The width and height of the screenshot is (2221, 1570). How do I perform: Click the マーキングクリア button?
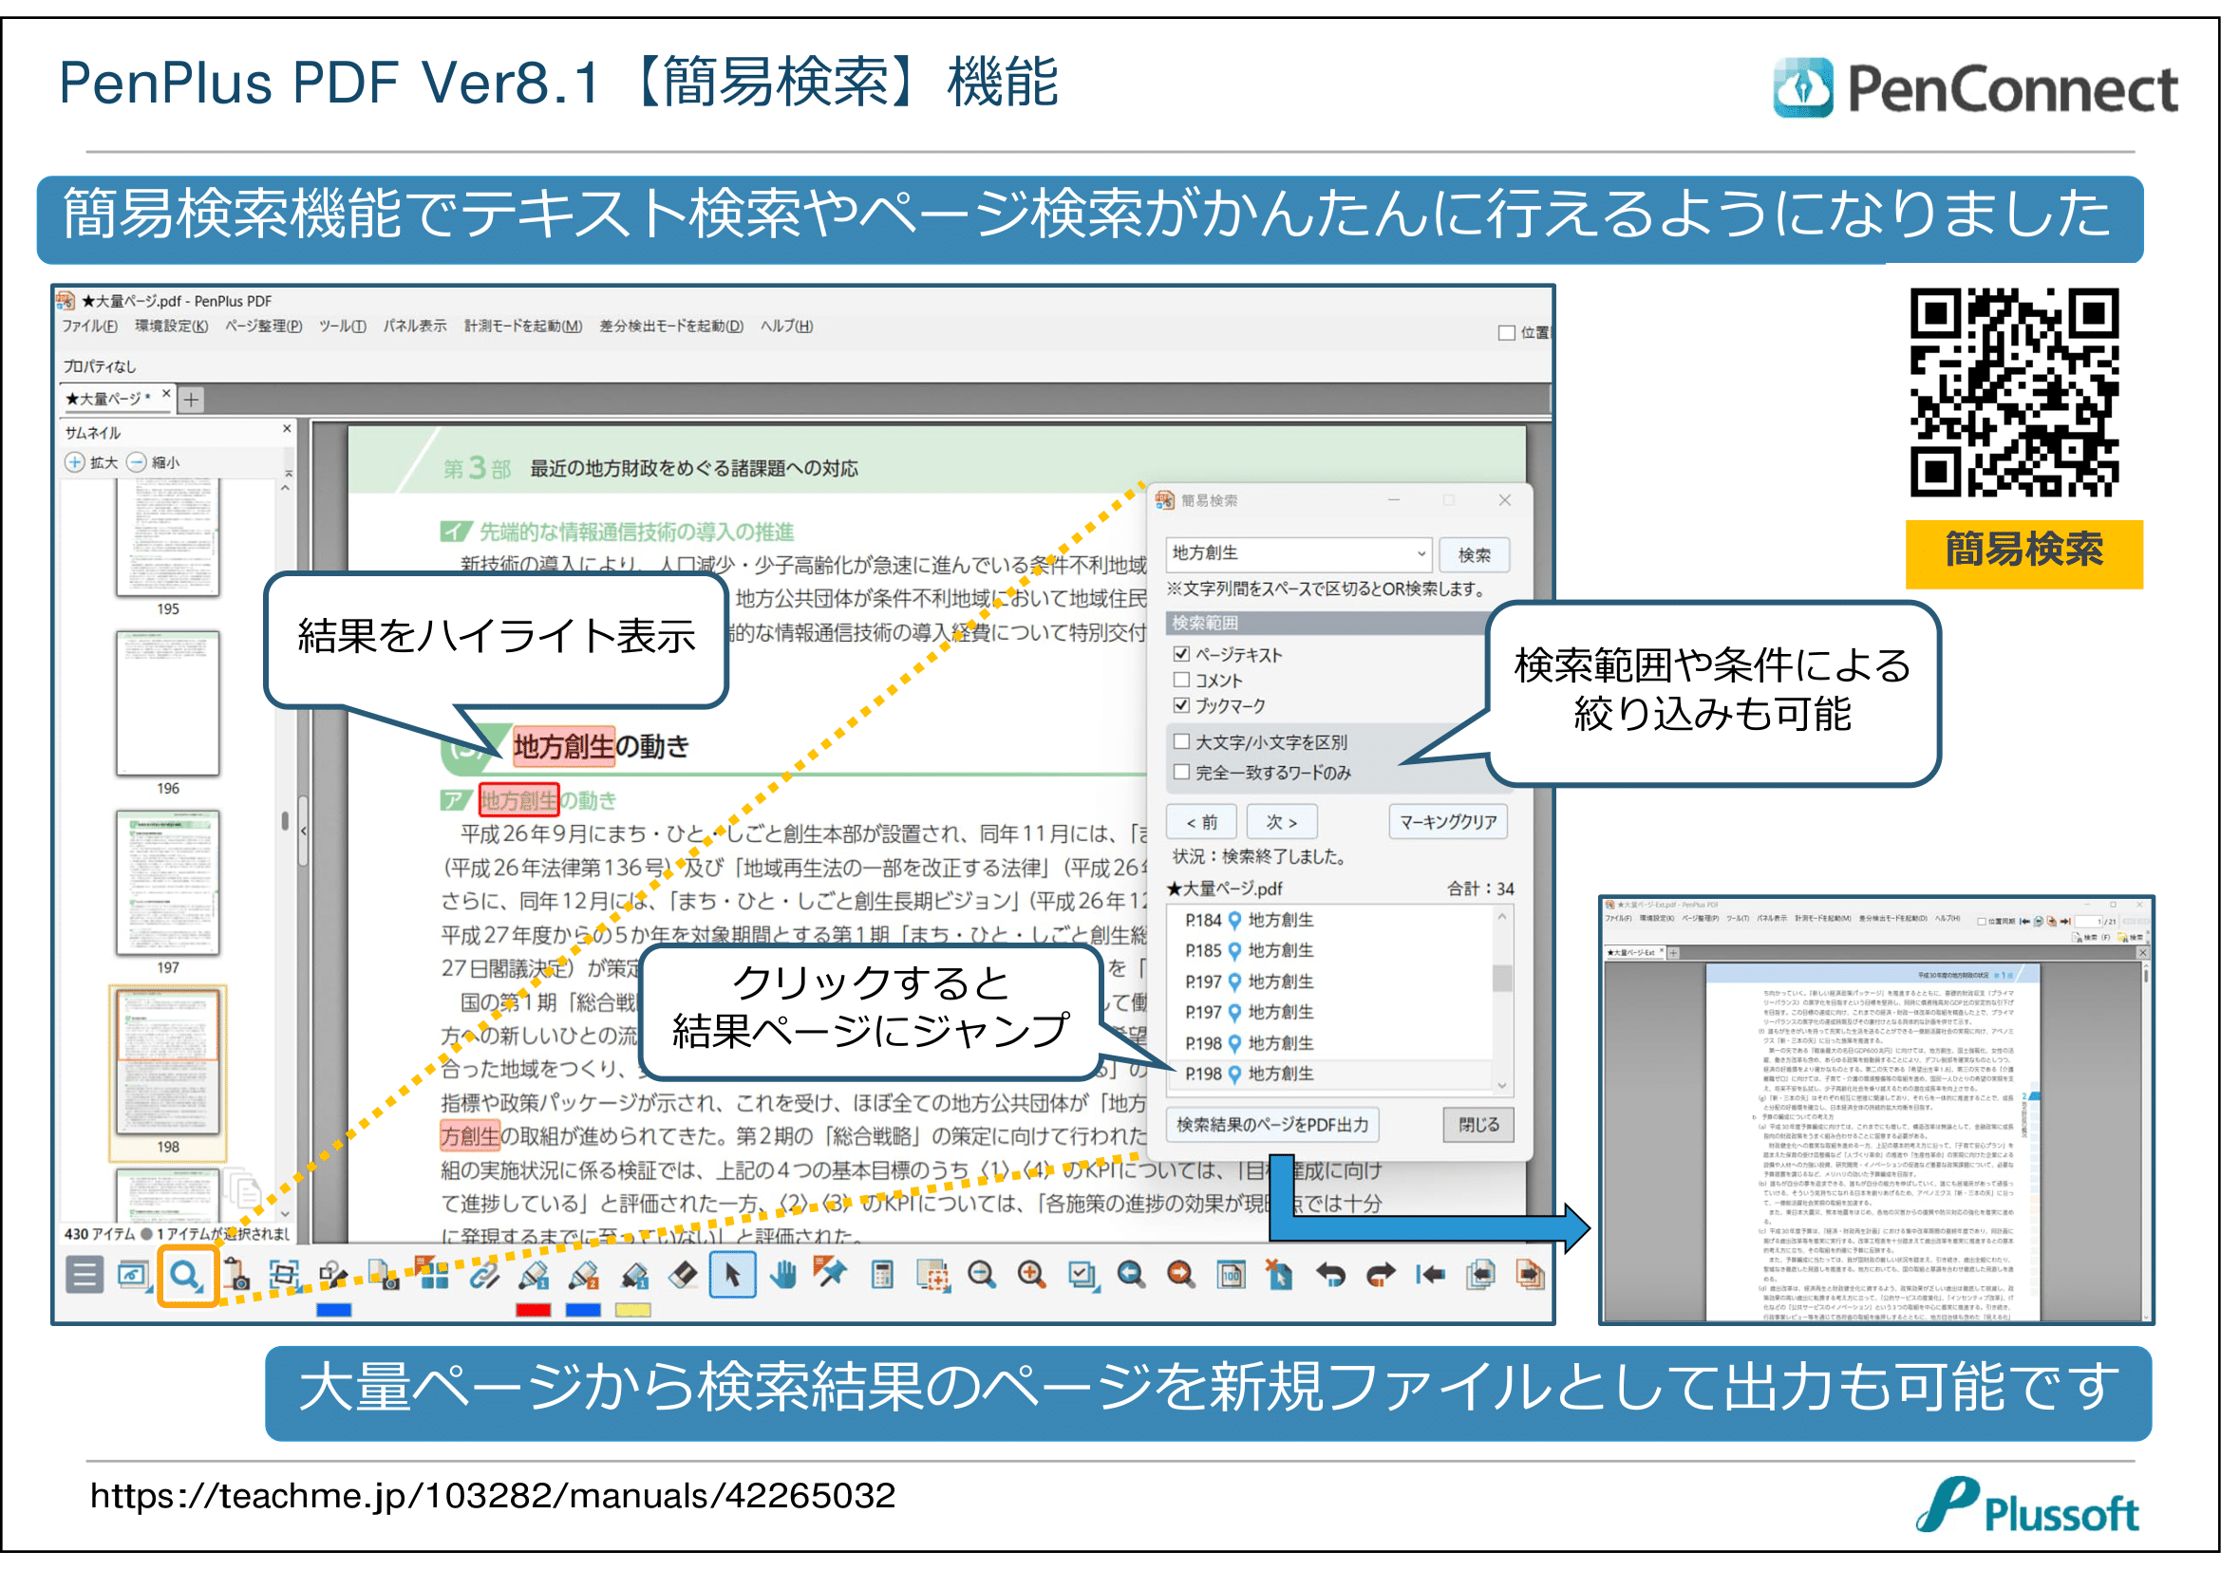[1447, 822]
